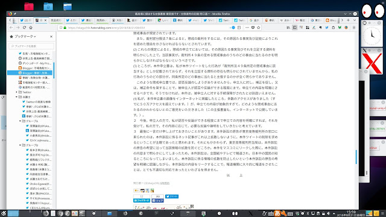This screenshot has width=386, height=217.
Task: Click the bookmark search field
Action: tap(31, 46)
